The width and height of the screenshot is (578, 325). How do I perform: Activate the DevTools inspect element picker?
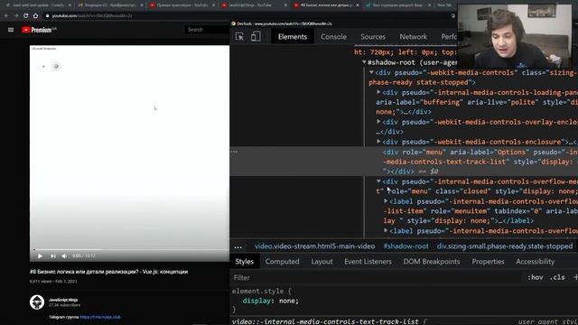tap(239, 36)
